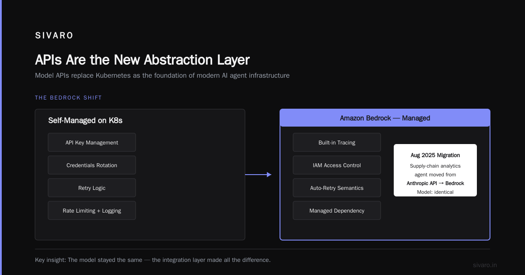This screenshot has width=525, height=275.
Task: Click the "Self-Managed on K8s" panel title
Action: [x=85, y=120]
